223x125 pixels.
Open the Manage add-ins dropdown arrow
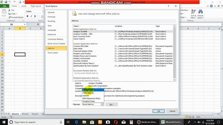pos(102,104)
